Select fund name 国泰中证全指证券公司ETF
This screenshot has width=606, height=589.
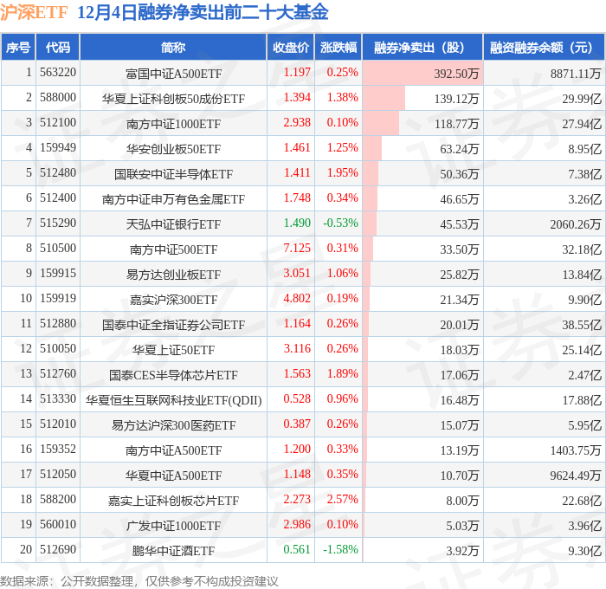173,325
